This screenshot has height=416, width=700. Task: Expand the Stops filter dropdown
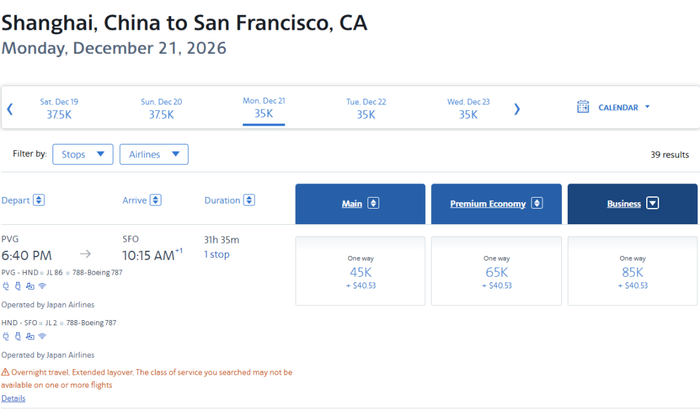coord(82,154)
